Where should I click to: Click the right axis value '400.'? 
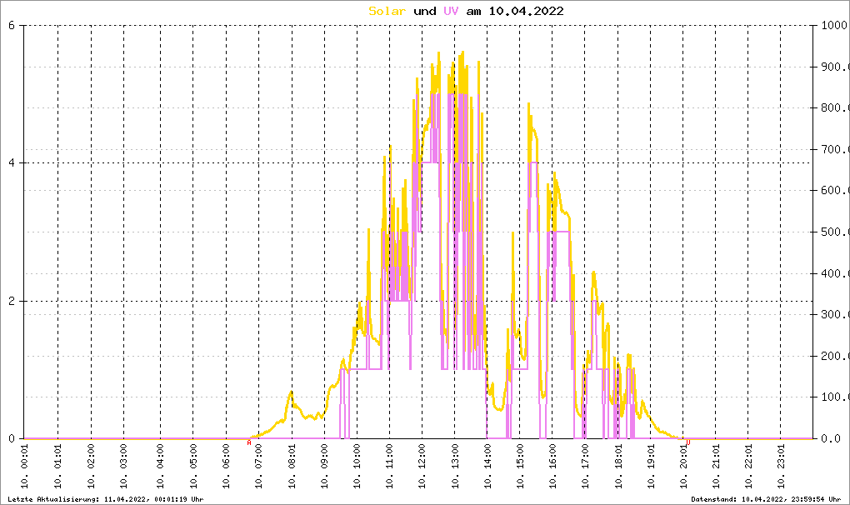835,273
